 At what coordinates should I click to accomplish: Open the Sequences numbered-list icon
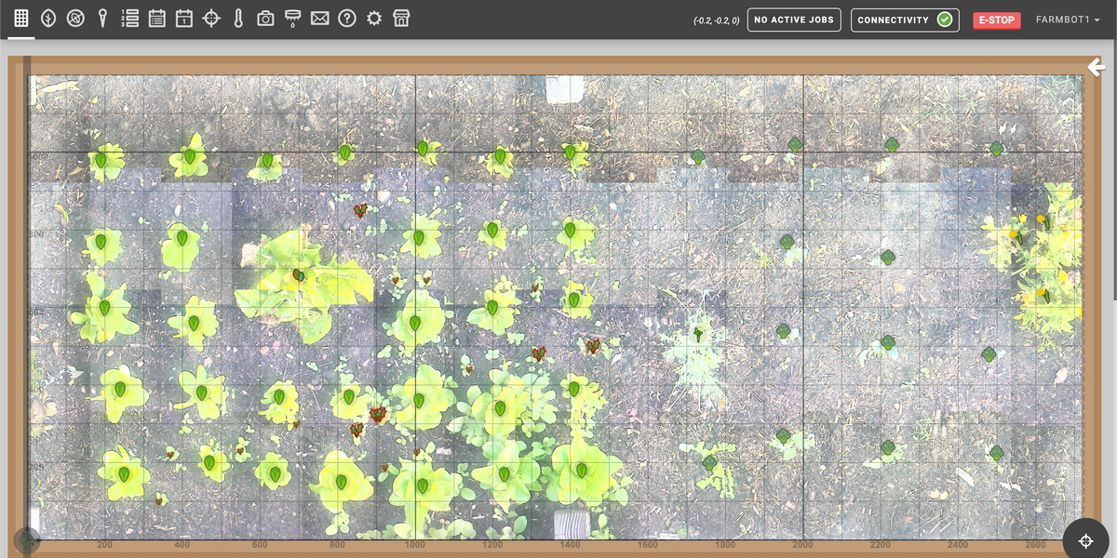(x=130, y=19)
